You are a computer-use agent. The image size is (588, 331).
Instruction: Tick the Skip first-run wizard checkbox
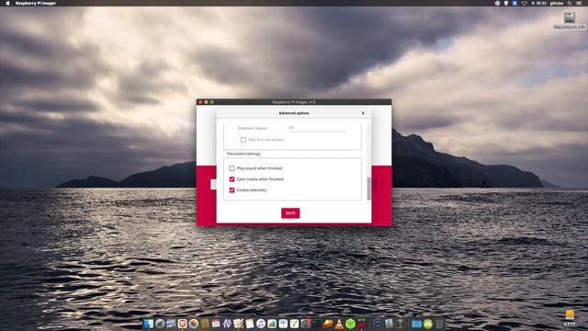tap(243, 140)
